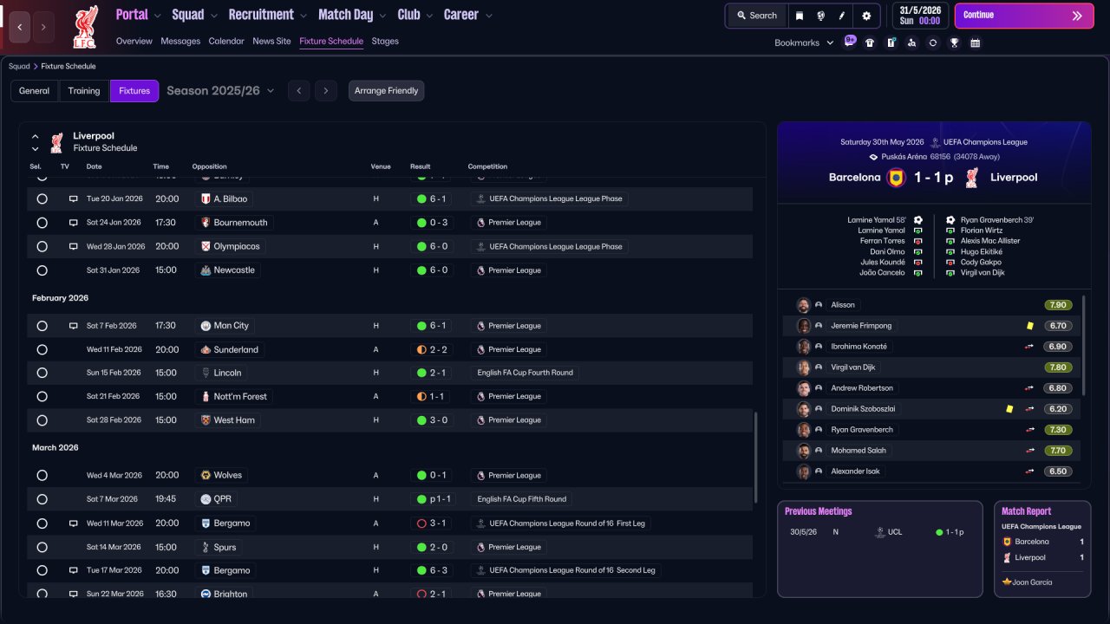The height and width of the screenshot is (624, 1110).
Task: Switch to the General tab
Action: 35,91
